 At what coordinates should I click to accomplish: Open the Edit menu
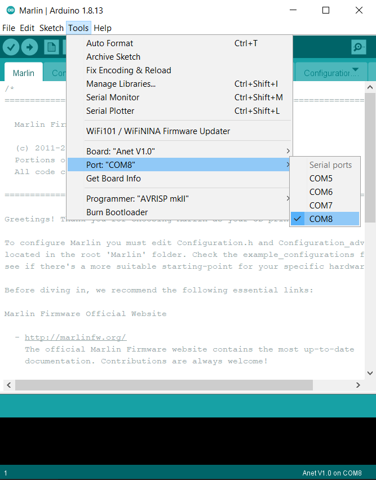[27, 28]
